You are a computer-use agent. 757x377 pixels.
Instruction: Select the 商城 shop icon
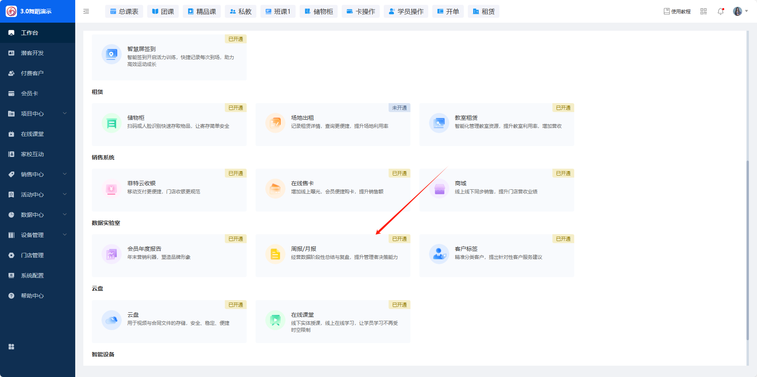point(439,188)
